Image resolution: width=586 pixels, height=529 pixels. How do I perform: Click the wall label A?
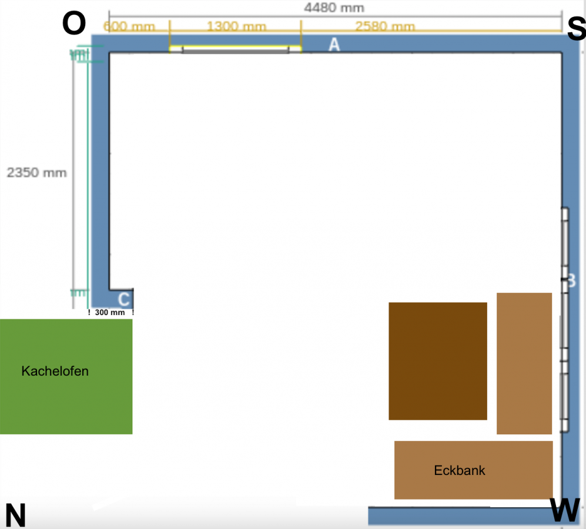click(334, 44)
